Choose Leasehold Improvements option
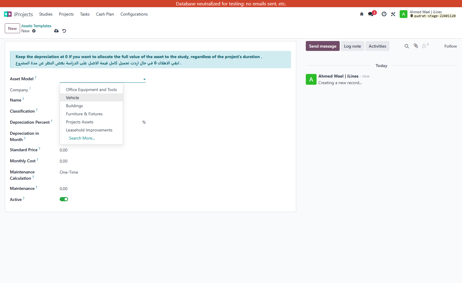The width and height of the screenshot is (462, 283). [91, 130]
